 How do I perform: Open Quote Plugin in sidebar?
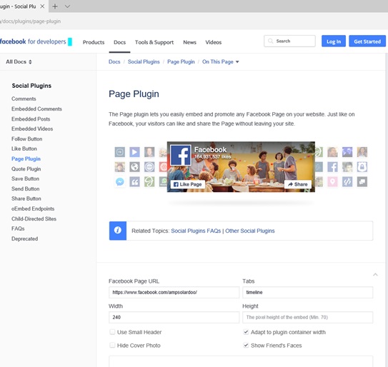(x=26, y=169)
